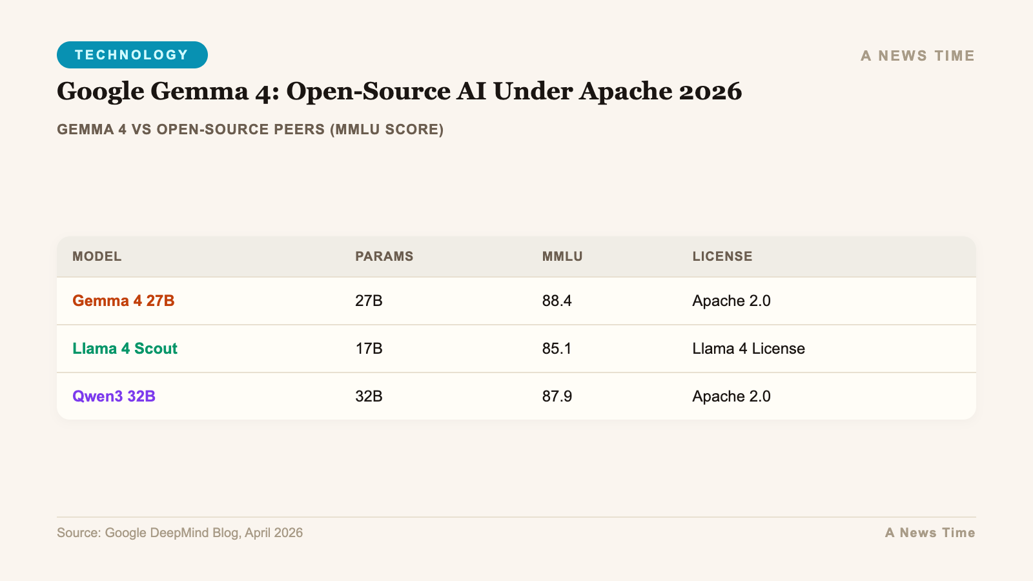Click the PARAMS column header

point(384,256)
